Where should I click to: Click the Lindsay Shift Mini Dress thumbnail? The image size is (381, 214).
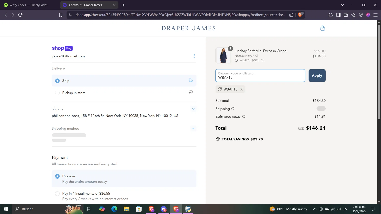[223, 55]
